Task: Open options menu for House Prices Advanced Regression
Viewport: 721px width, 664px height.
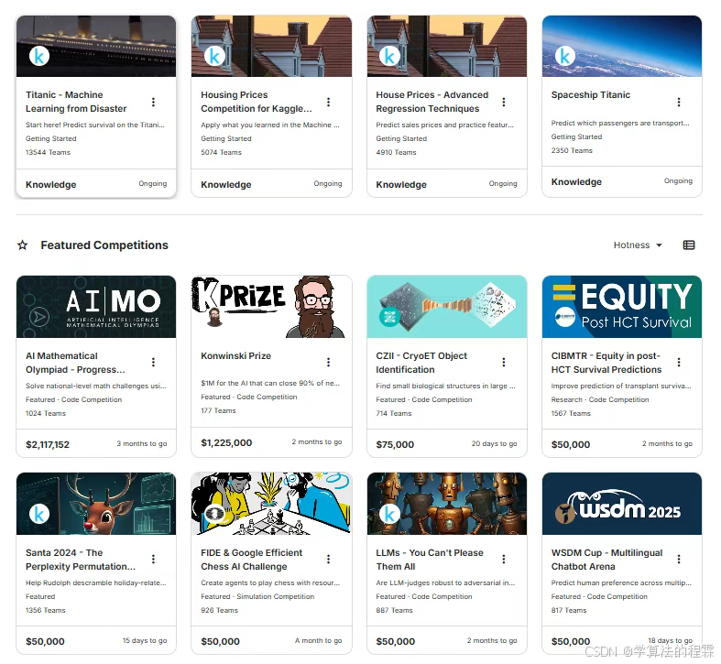Action: click(x=504, y=102)
